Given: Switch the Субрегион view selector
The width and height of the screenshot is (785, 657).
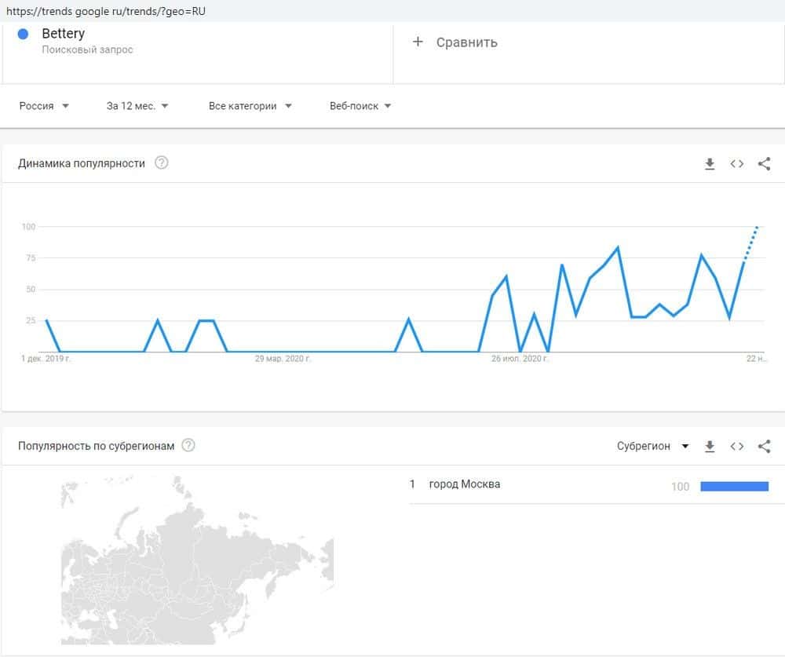Looking at the screenshot, I should click(652, 447).
